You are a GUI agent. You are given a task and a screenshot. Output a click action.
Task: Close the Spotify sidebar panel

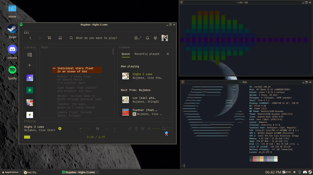tap(168, 54)
